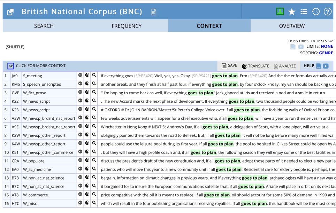Click text ID HTC in the last row
Viewport: 336px width, 213px height.
[x=15, y=204]
